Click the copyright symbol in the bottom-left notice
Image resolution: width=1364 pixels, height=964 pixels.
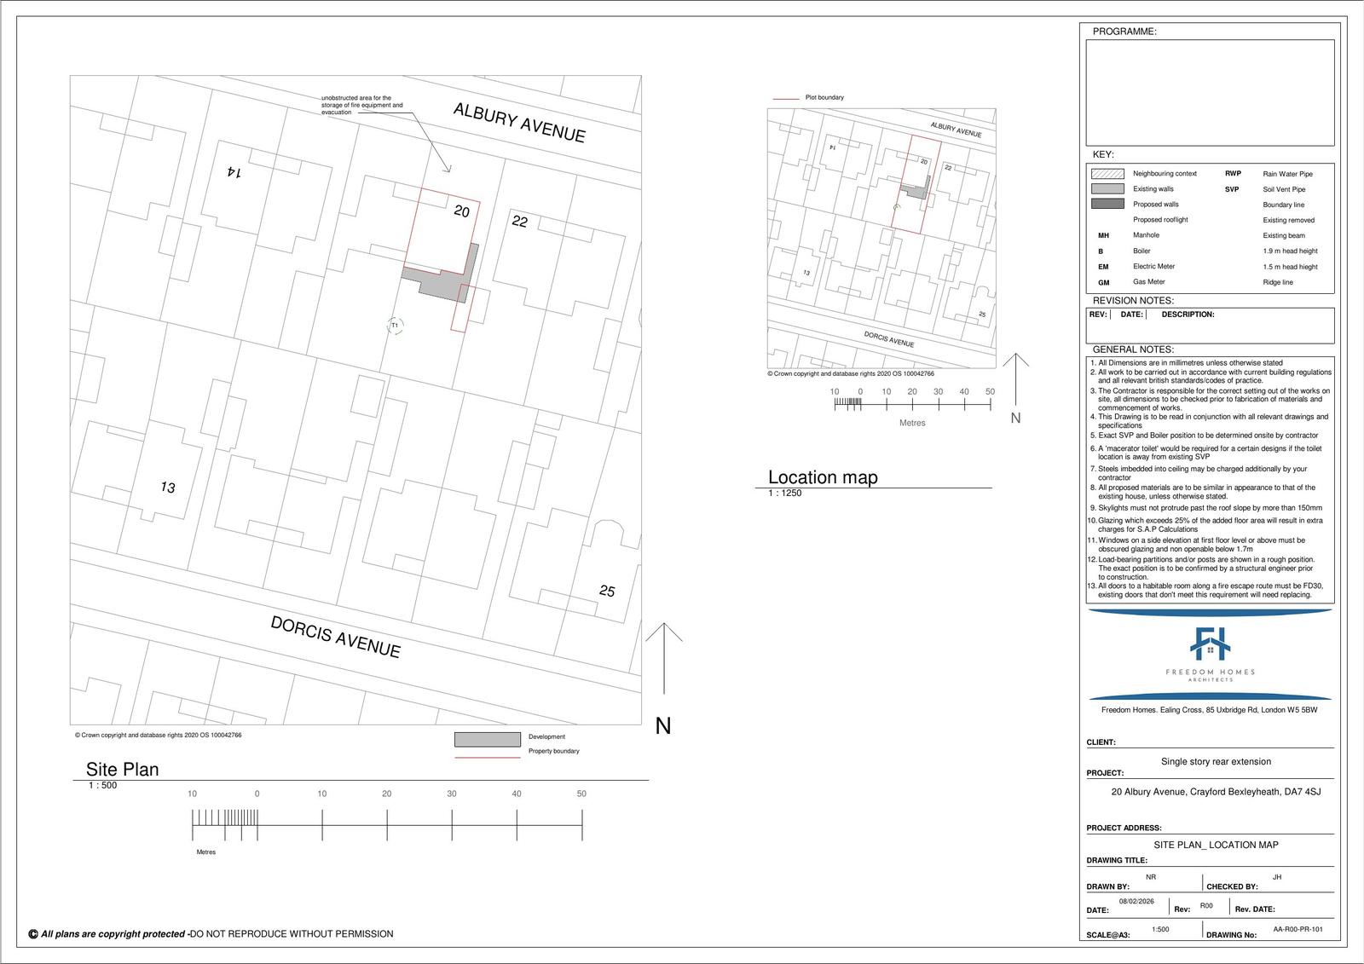[33, 934]
